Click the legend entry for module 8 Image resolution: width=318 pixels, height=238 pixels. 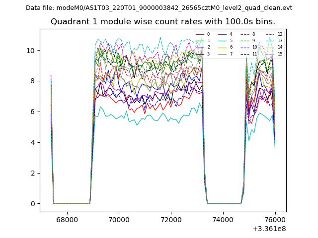click(x=253, y=34)
